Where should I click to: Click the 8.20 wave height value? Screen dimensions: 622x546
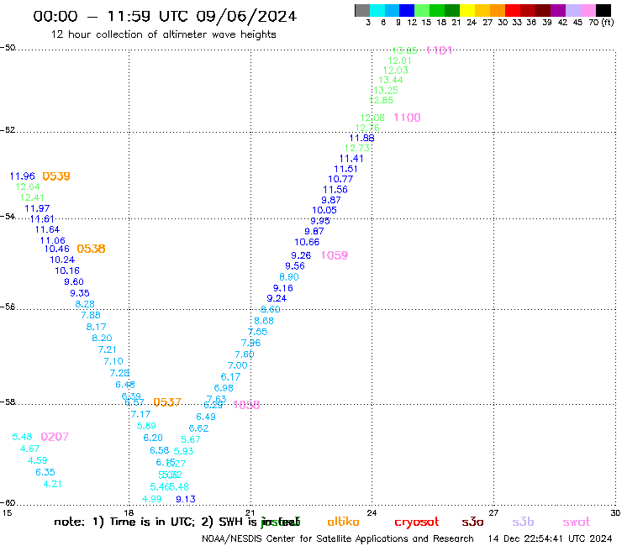click(x=102, y=338)
